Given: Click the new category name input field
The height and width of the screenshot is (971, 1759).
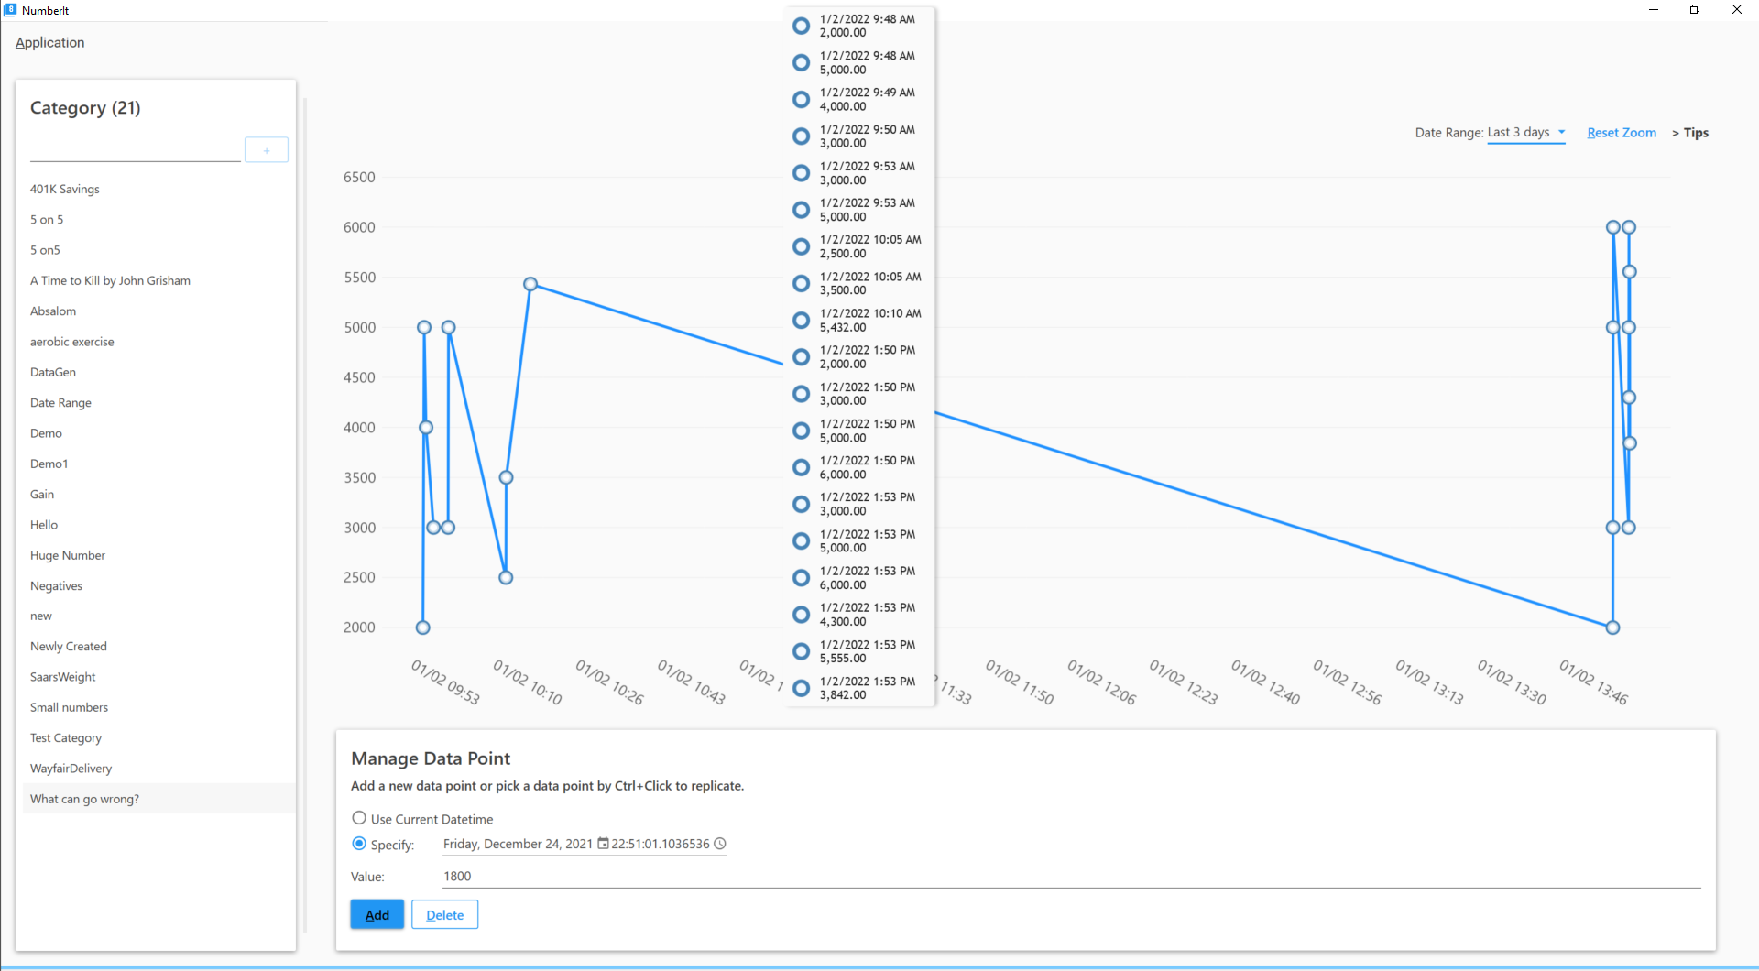Looking at the screenshot, I should coord(136,150).
